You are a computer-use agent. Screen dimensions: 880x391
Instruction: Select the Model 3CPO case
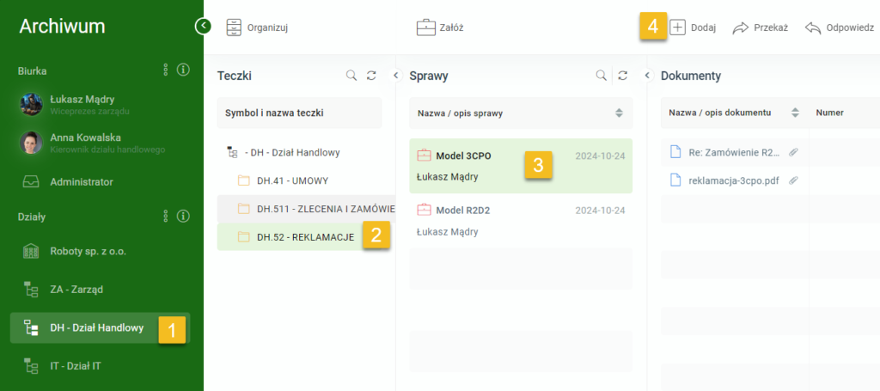tap(521, 166)
